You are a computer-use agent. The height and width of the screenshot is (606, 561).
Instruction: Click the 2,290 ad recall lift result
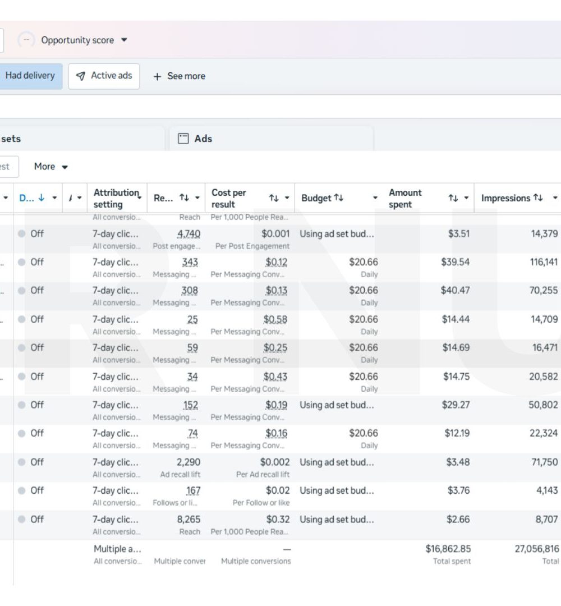(188, 462)
